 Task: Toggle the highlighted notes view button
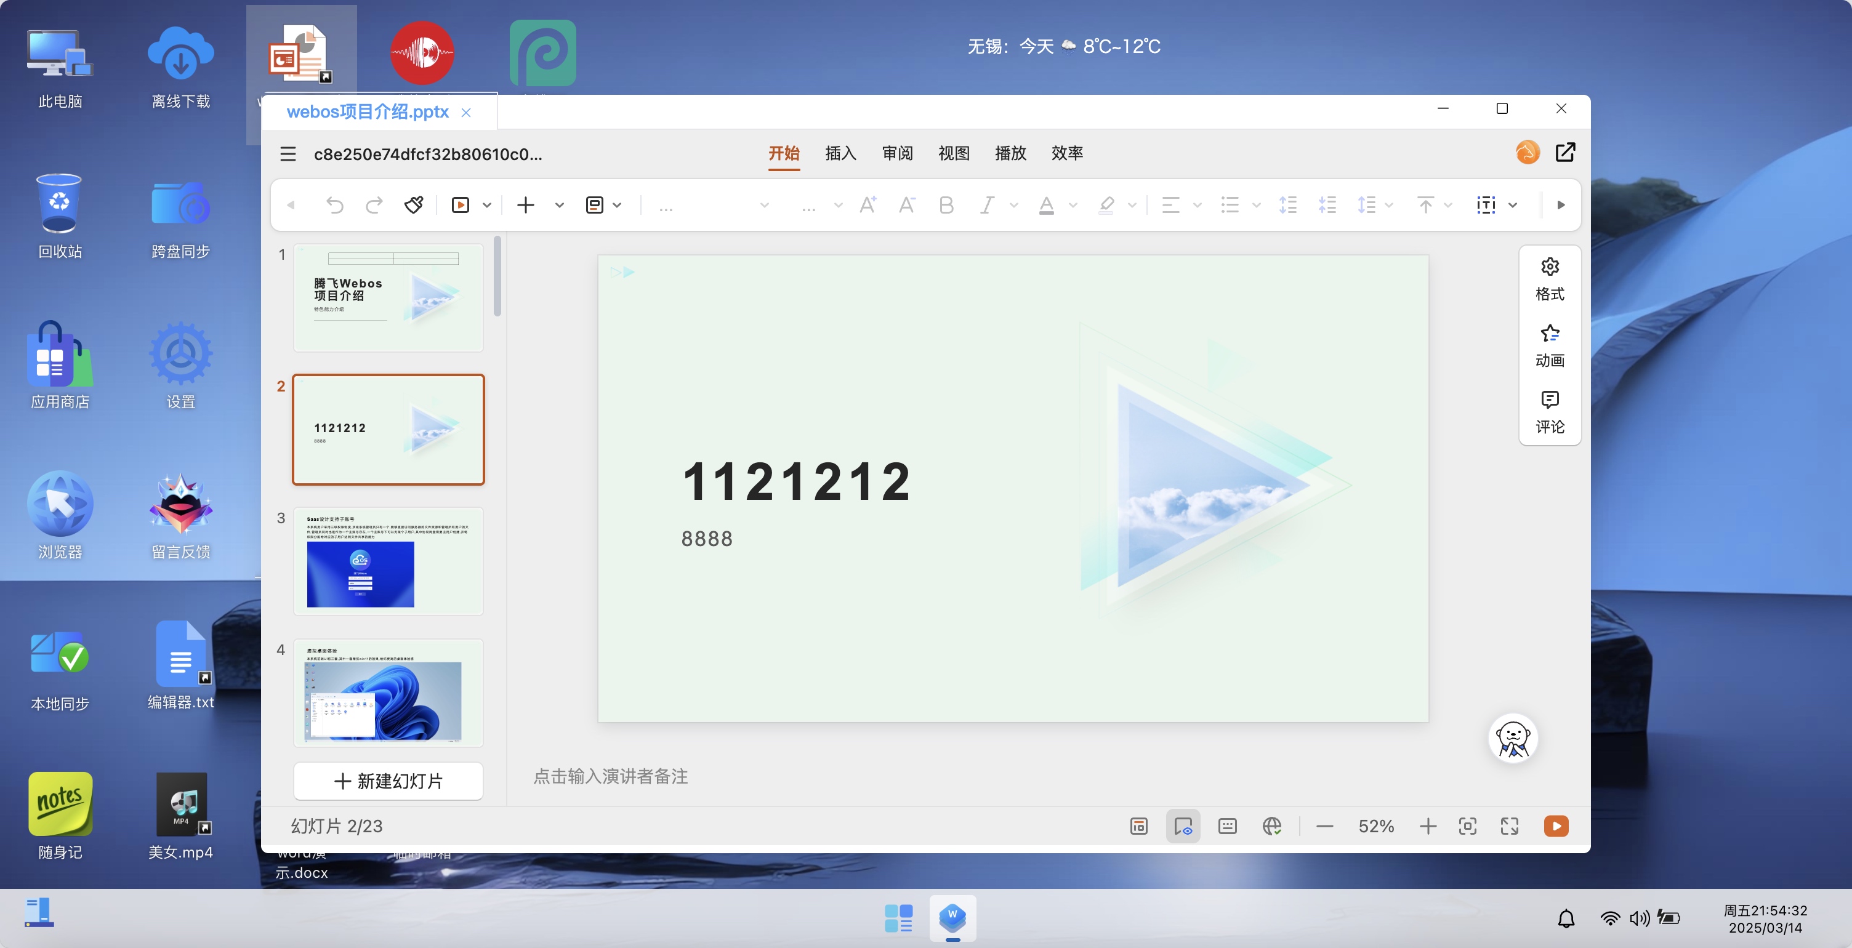pos(1183,826)
